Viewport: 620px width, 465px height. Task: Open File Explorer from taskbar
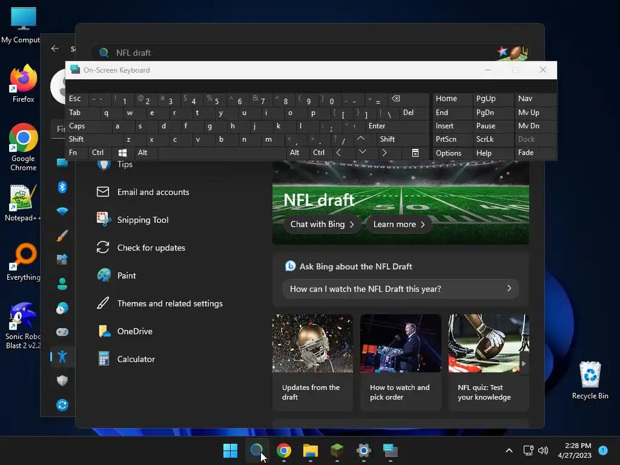coord(311,450)
